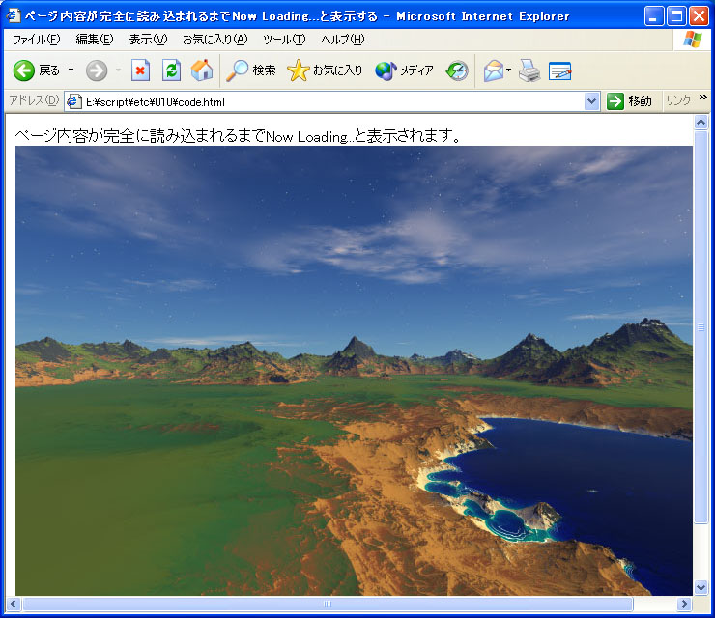Expand the address bar dropdown list

(x=591, y=101)
